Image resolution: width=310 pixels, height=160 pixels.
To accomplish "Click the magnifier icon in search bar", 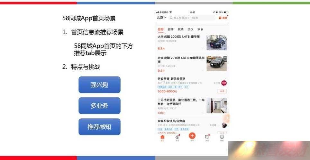I will coord(171,18).
